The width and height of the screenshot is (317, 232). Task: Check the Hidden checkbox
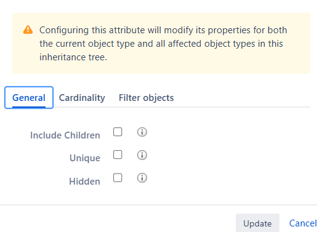[x=118, y=178]
